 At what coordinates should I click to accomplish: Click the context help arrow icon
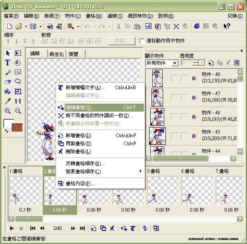[x=227, y=26]
